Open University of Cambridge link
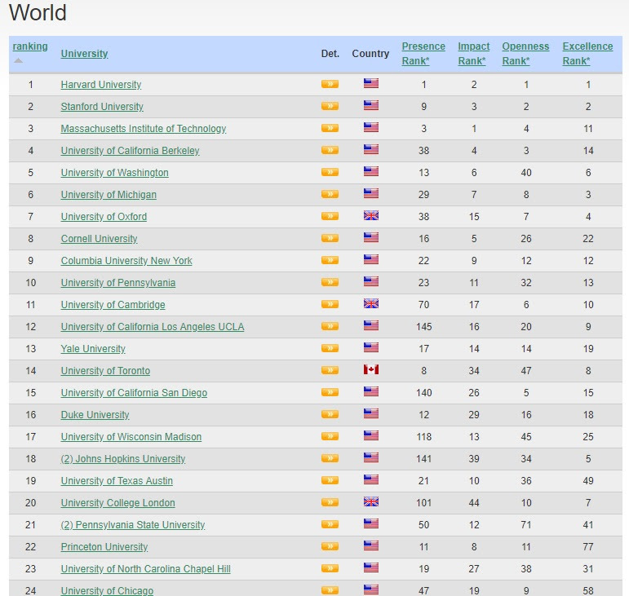The width and height of the screenshot is (629, 596). pos(113,305)
